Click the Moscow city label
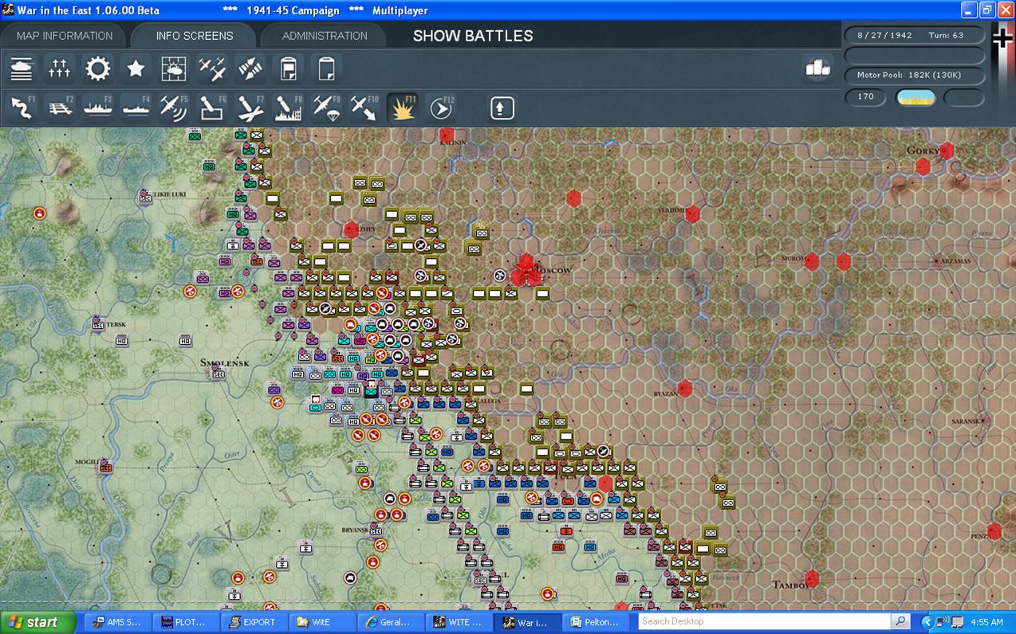 pos(552,271)
